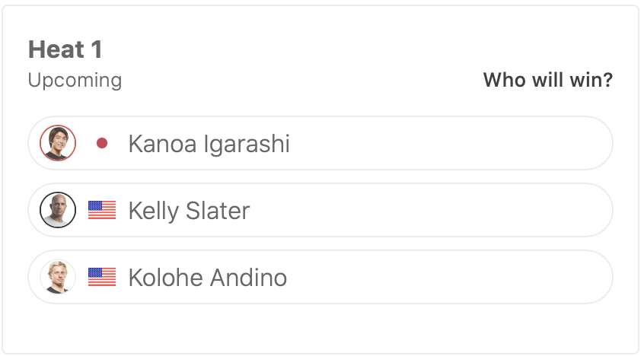Click the Heat 1 heading
644x356 pixels.
[x=65, y=50]
